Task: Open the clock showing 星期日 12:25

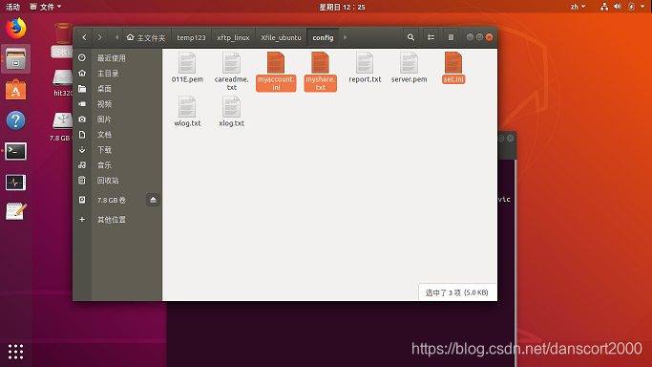Action: [x=342, y=7]
